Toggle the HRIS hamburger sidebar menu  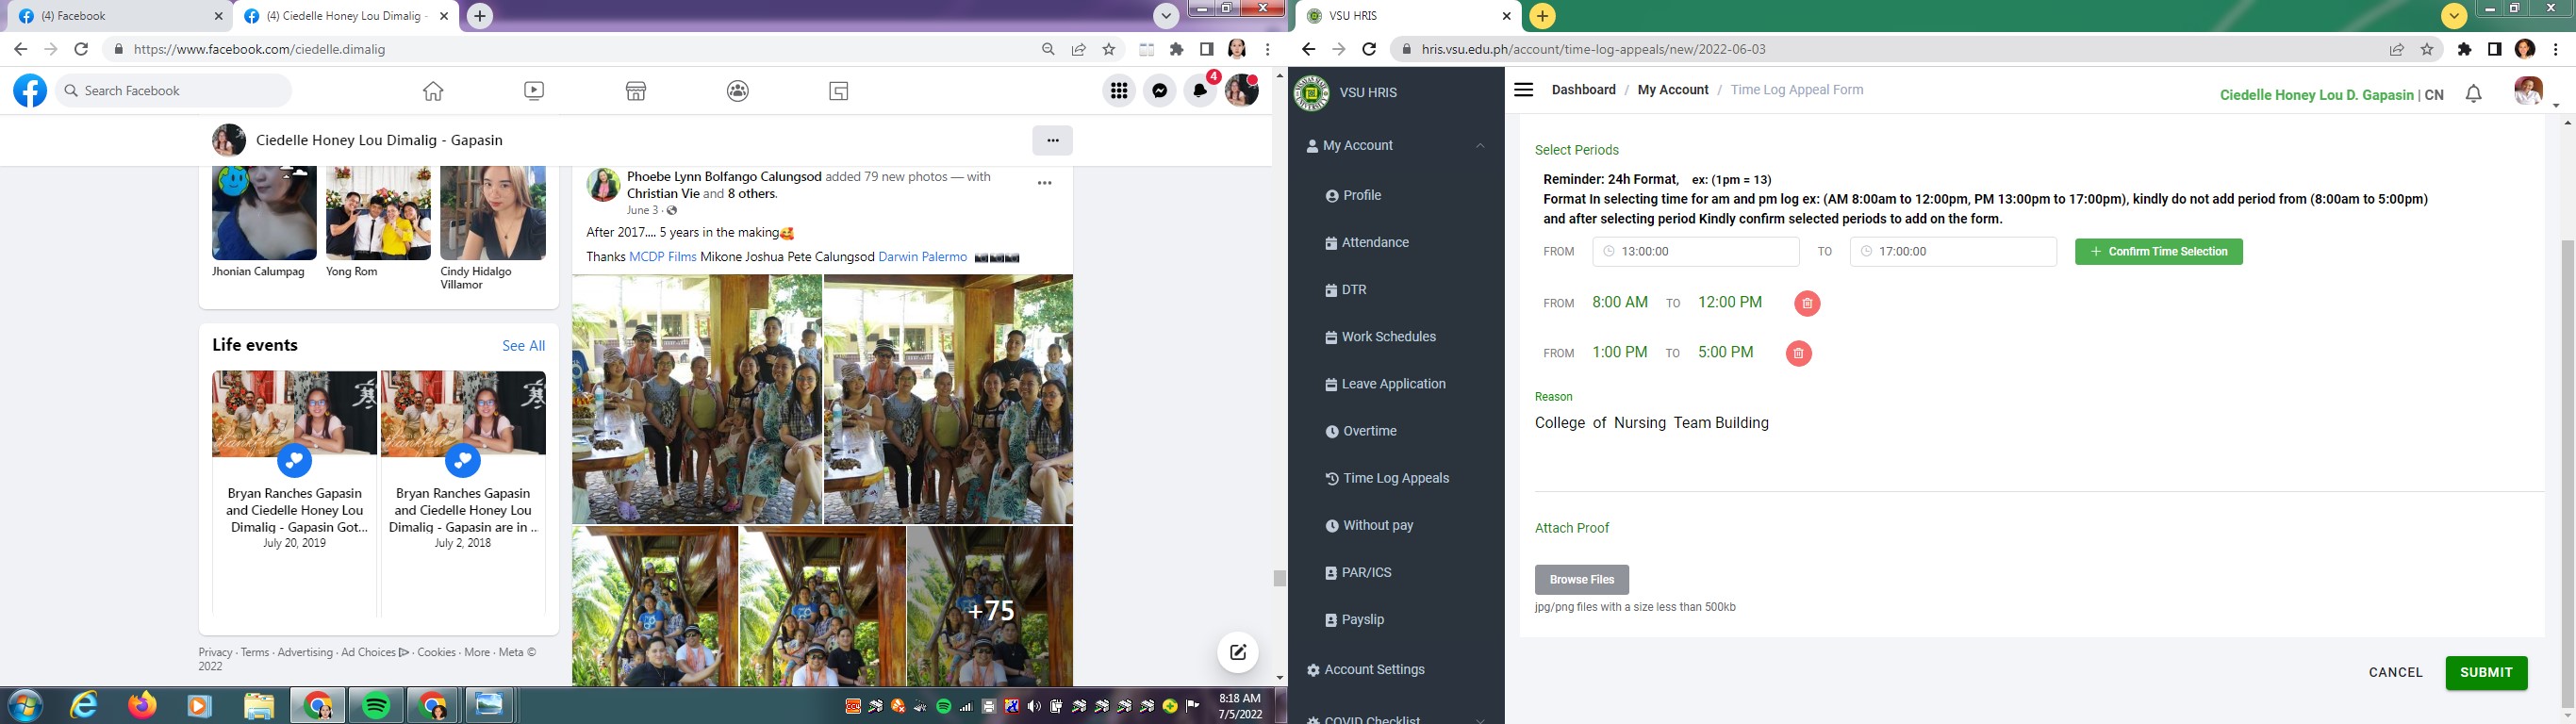pyautogui.click(x=1523, y=90)
